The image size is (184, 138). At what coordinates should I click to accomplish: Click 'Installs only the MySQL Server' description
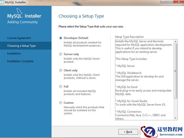pyautogui.click(x=82, y=60)
